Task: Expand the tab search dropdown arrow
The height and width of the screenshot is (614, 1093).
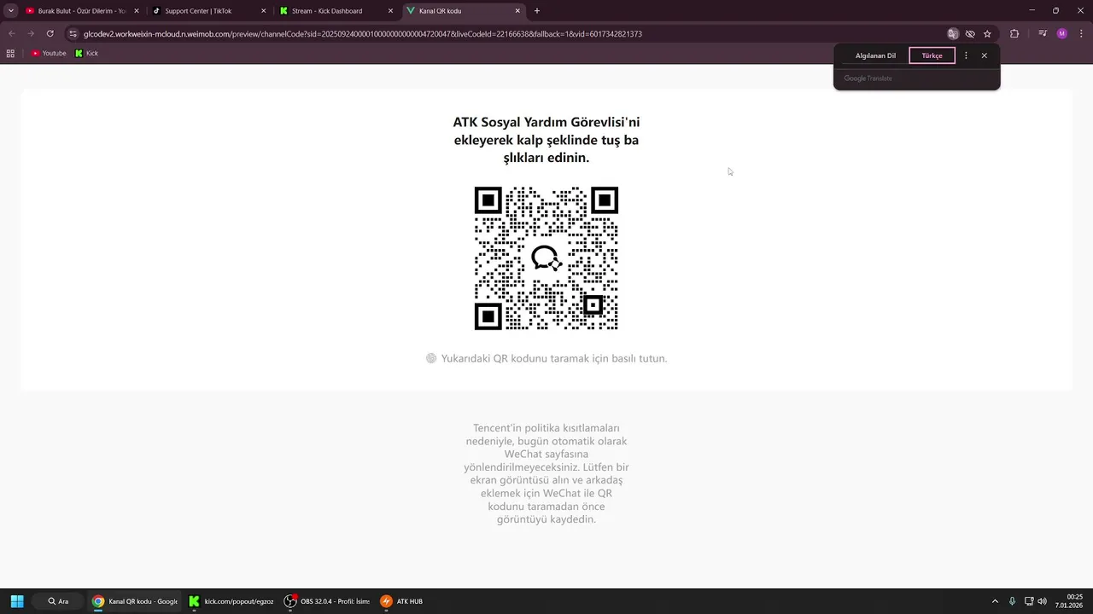Action: point(11,11)
